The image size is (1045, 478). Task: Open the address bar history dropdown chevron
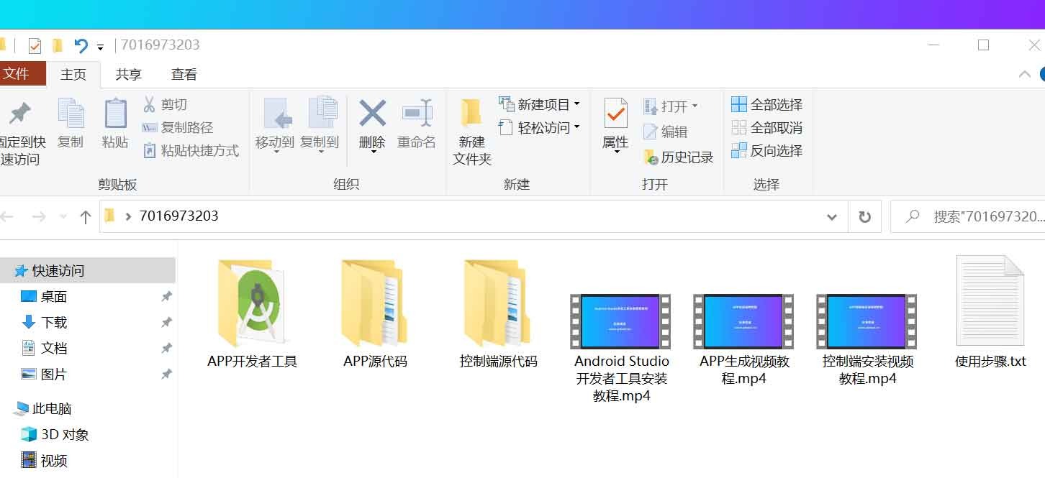click(x=832, y=216)
